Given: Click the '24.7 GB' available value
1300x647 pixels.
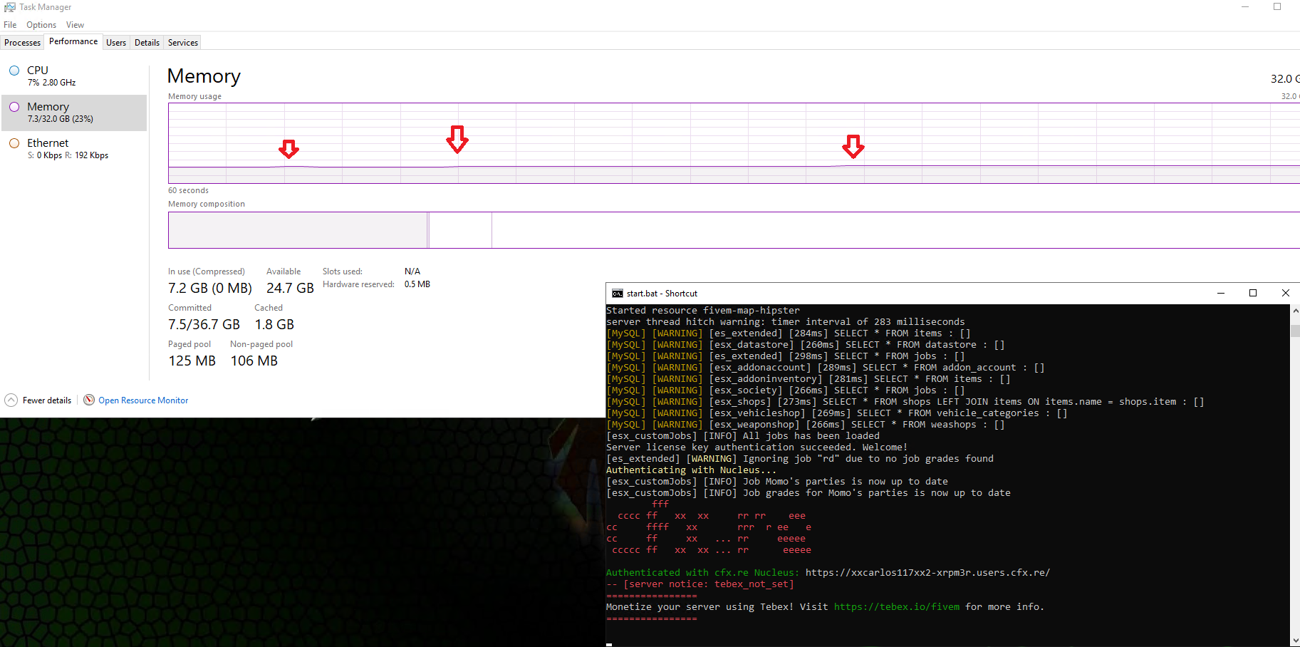Looking at the screenshot, I should point(290,288).
